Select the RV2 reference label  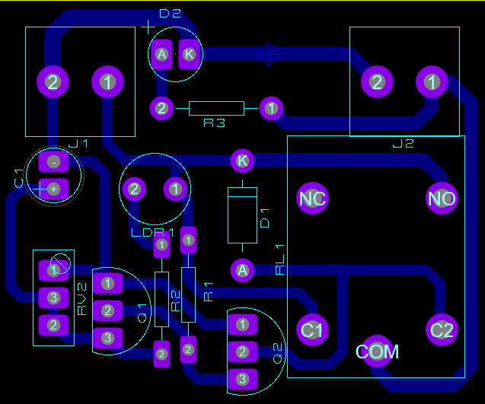[82, 299]
